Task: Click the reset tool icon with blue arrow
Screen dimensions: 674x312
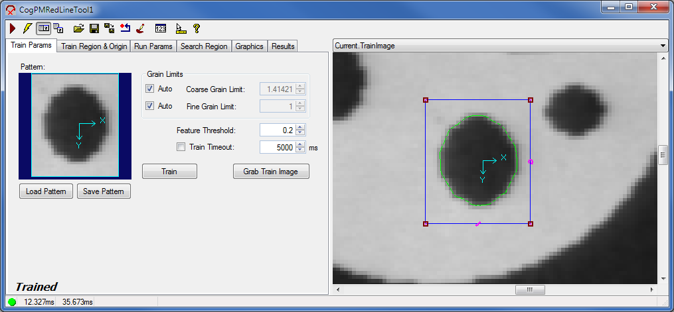Action: 125,28
